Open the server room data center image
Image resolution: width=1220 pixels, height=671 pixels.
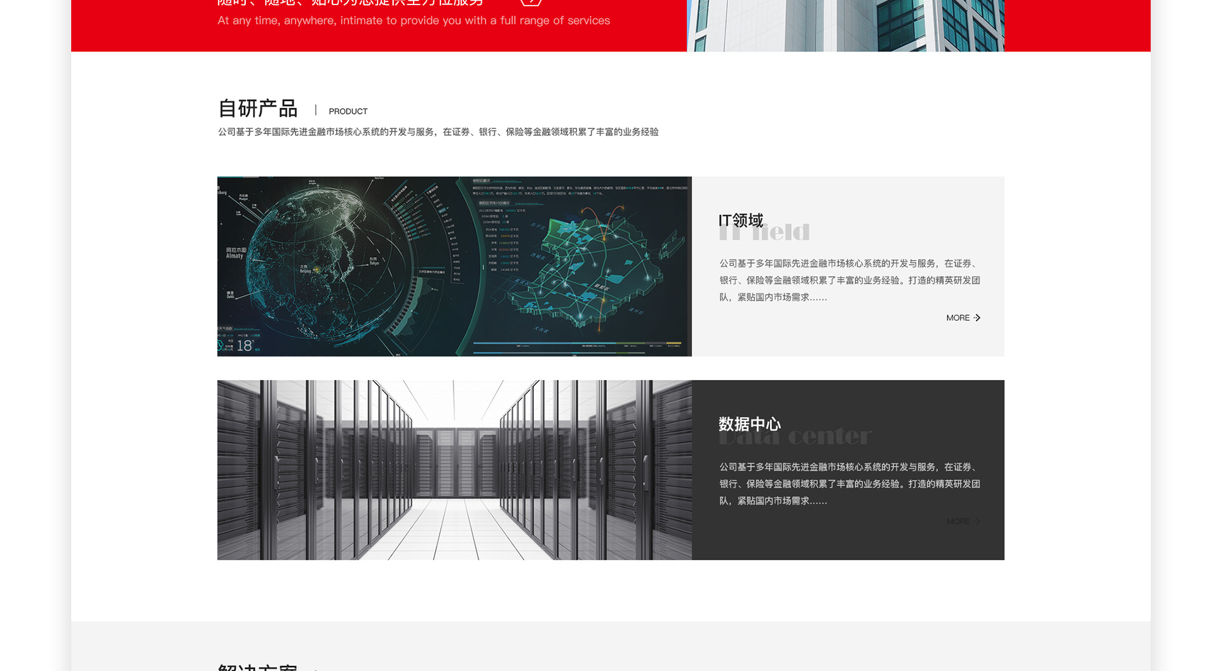click(x=454, y=470)
